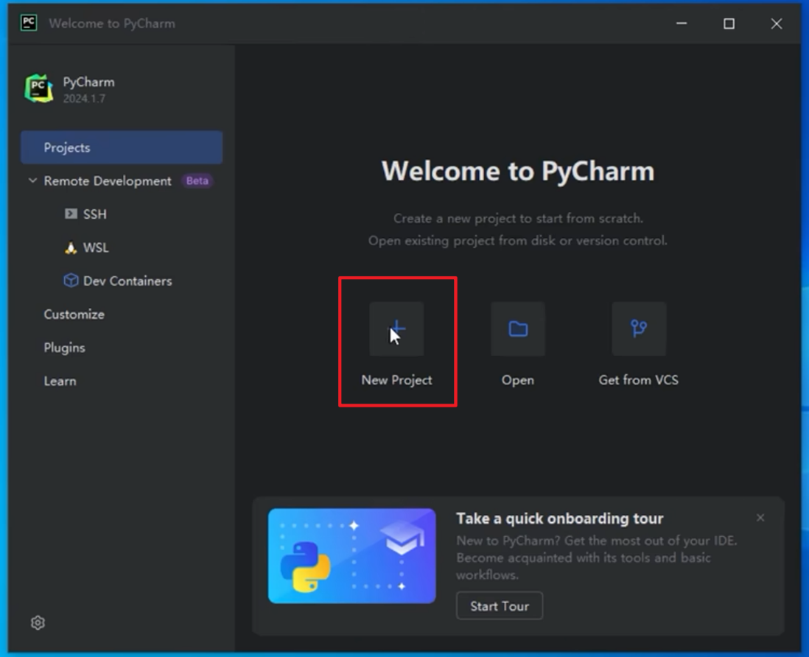Viewport: 809px width, 657px height.
Task: Click the New Project label
Action: [x=396, y=380]
